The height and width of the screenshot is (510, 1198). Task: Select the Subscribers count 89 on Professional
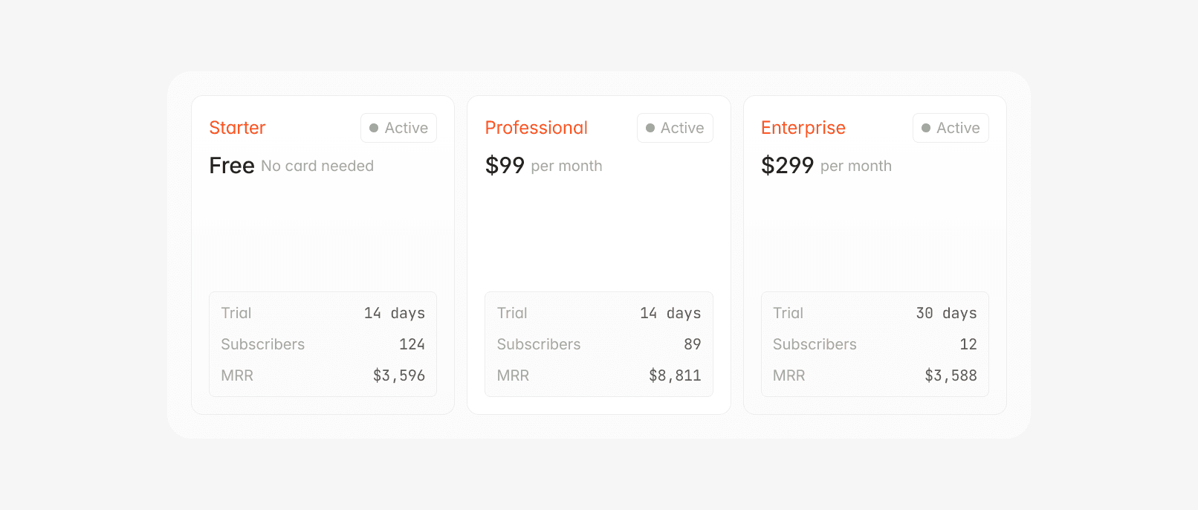coord(693,344)
